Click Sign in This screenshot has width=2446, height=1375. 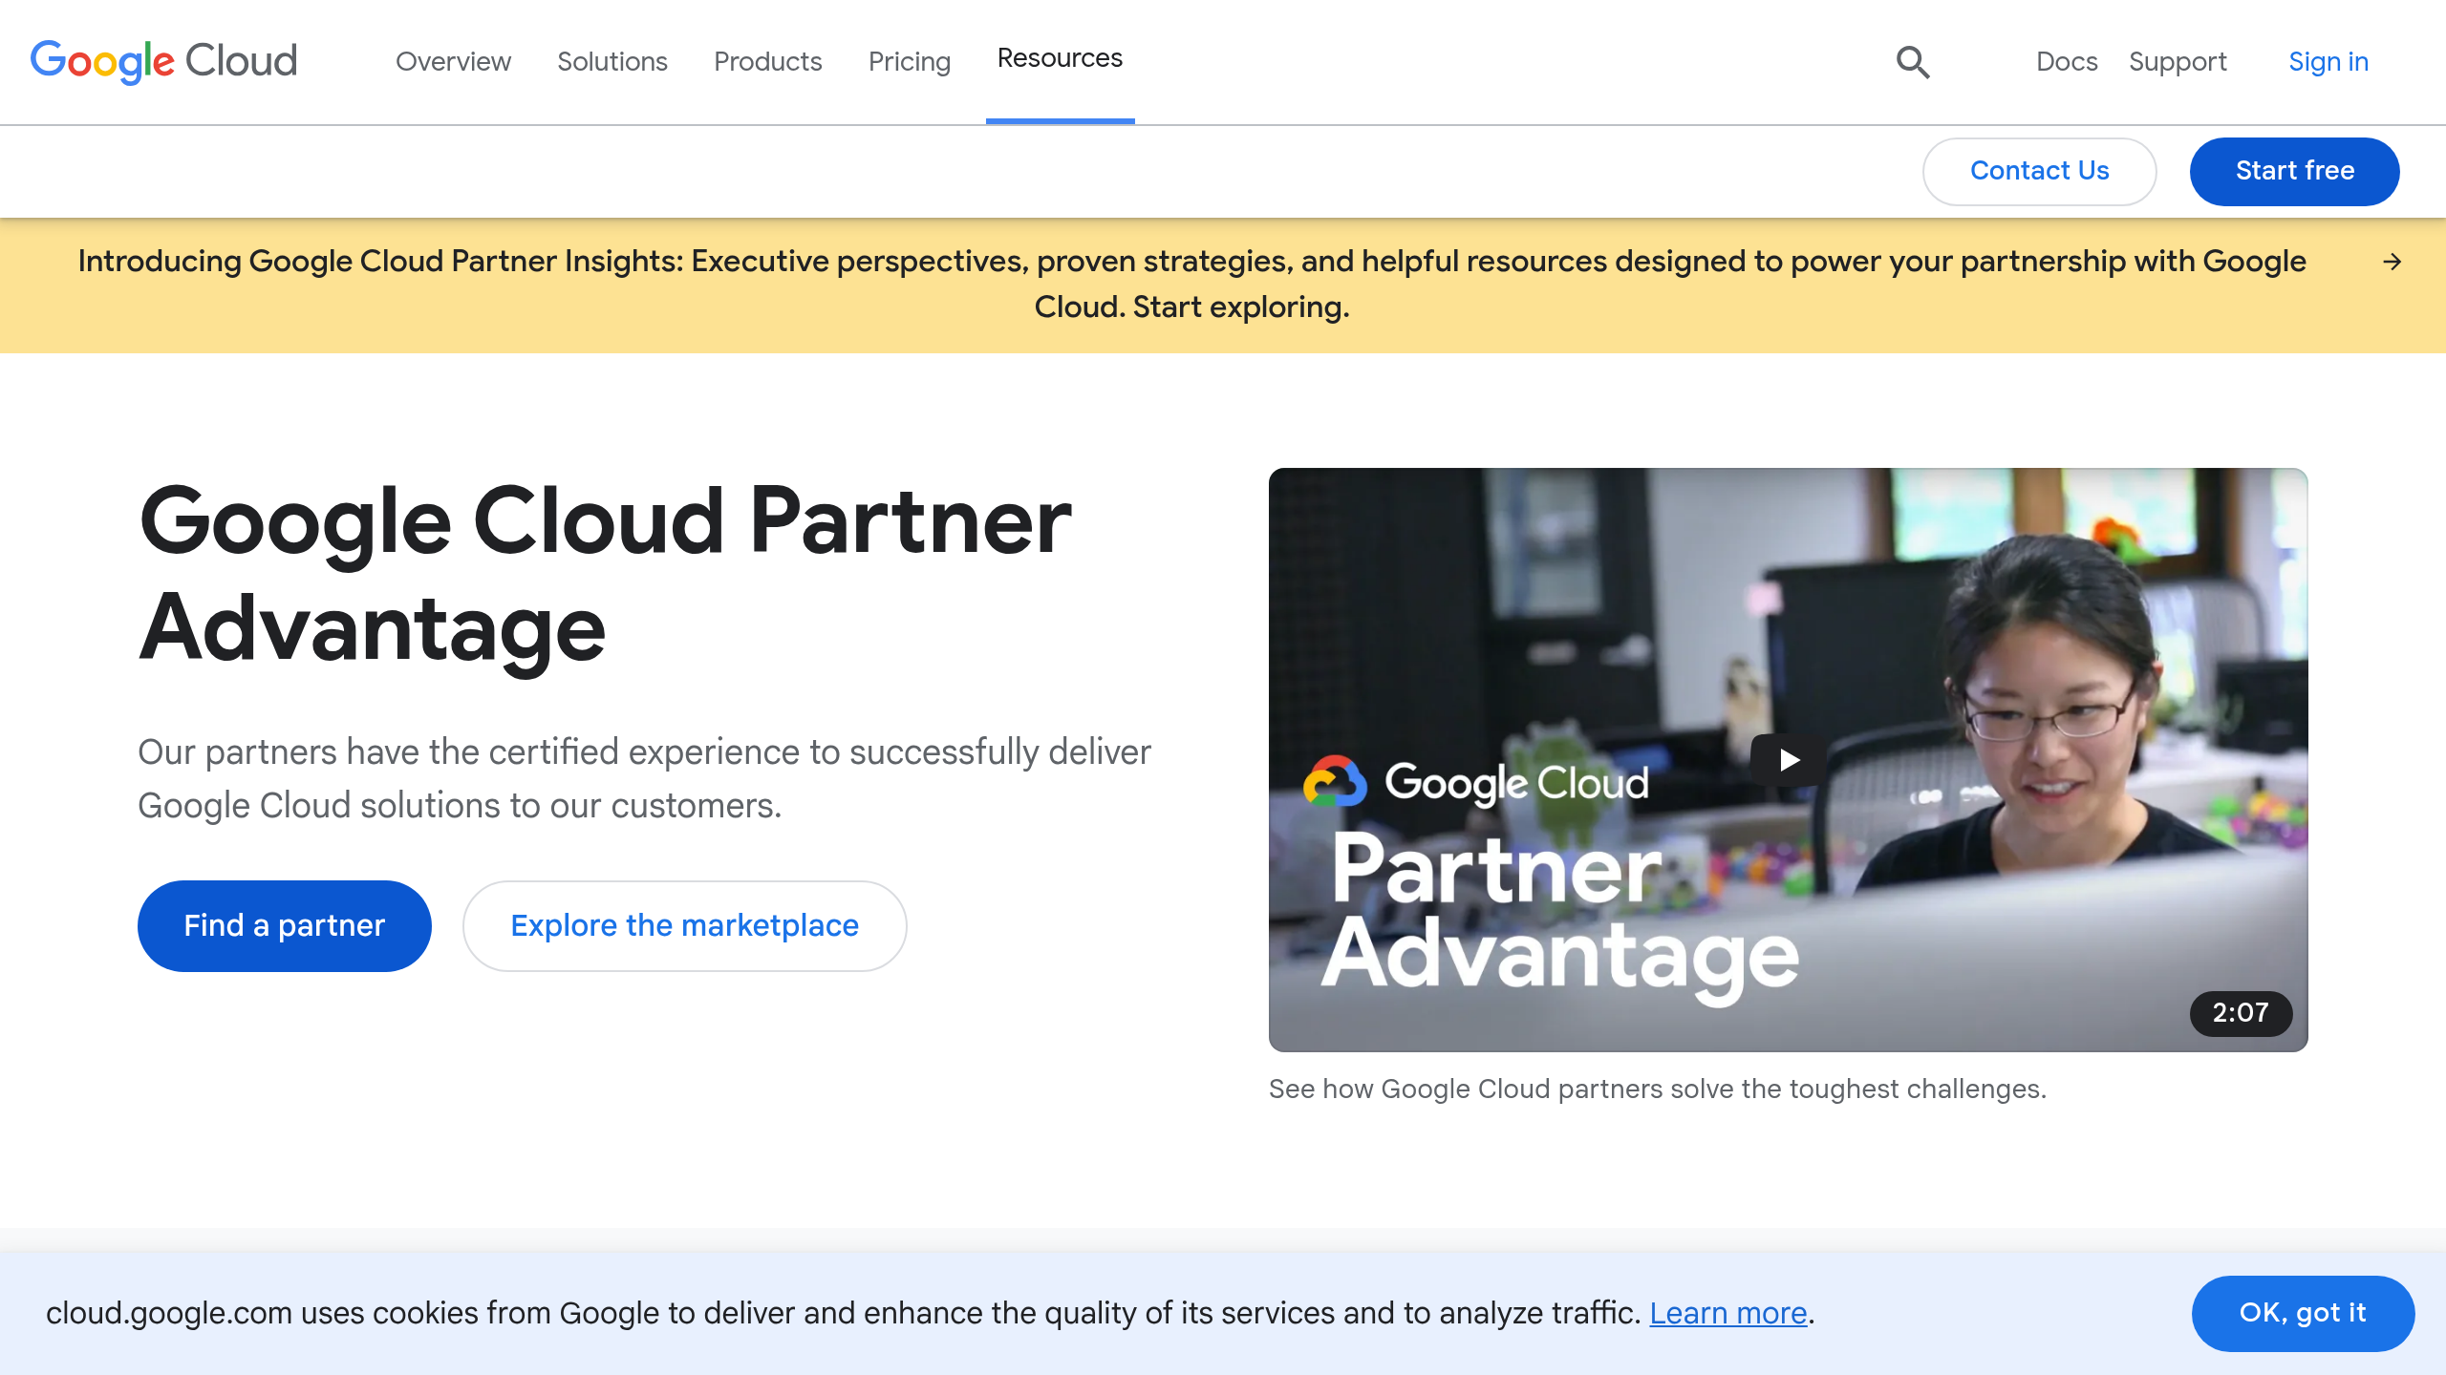(2328, 62)
